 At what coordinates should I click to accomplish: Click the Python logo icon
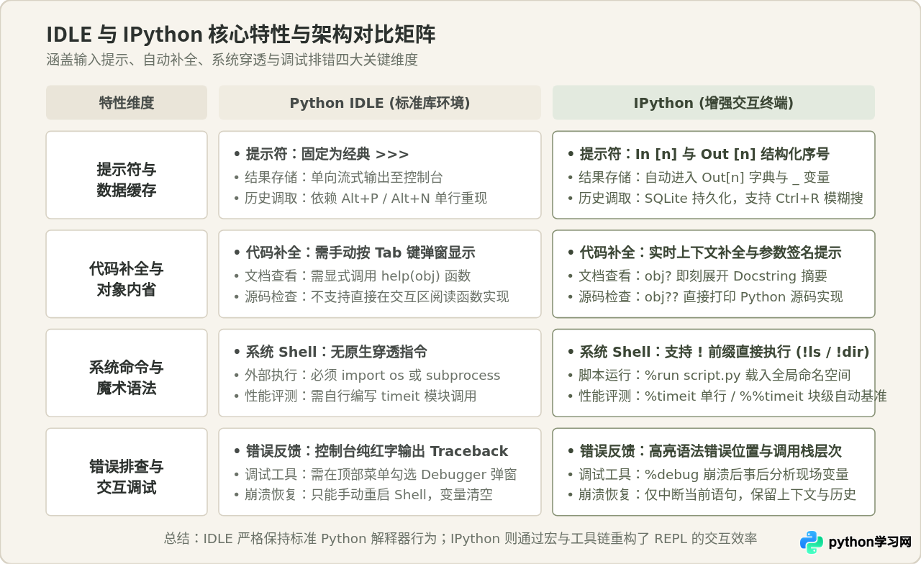(812, 542)
